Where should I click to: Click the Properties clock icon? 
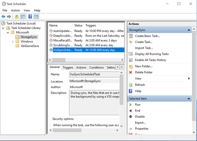[131, 129]
